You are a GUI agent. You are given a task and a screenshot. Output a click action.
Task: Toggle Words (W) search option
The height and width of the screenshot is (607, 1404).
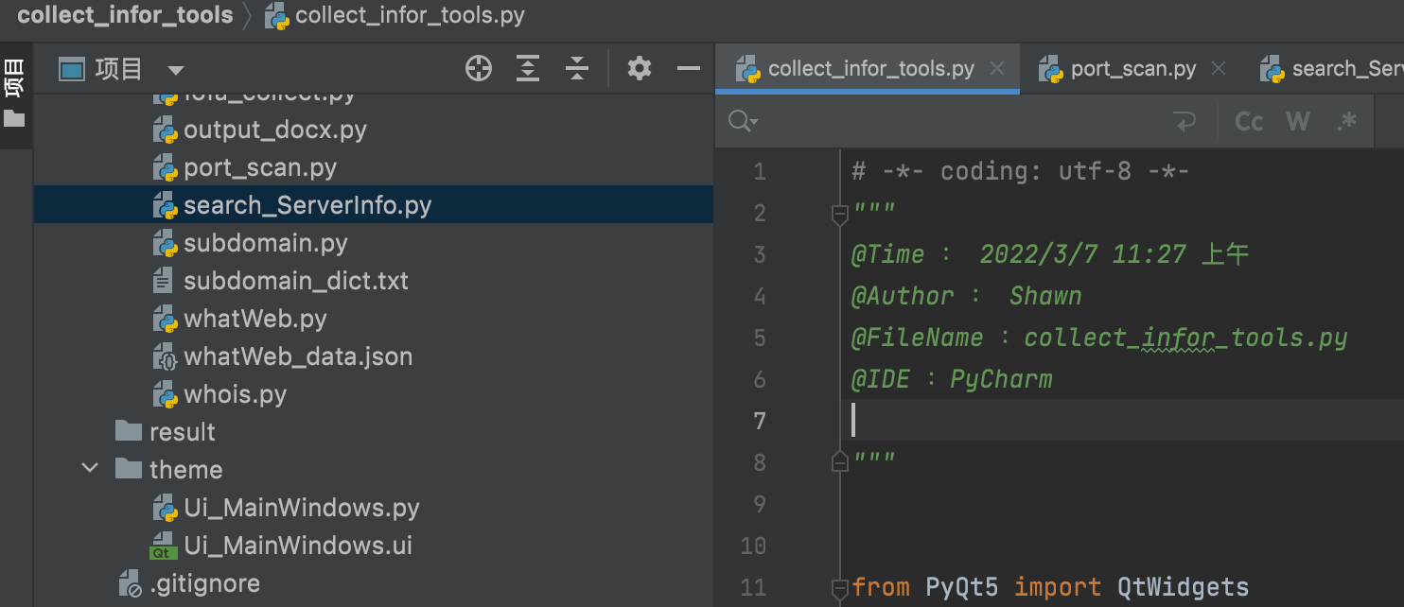pos(1298,121)
